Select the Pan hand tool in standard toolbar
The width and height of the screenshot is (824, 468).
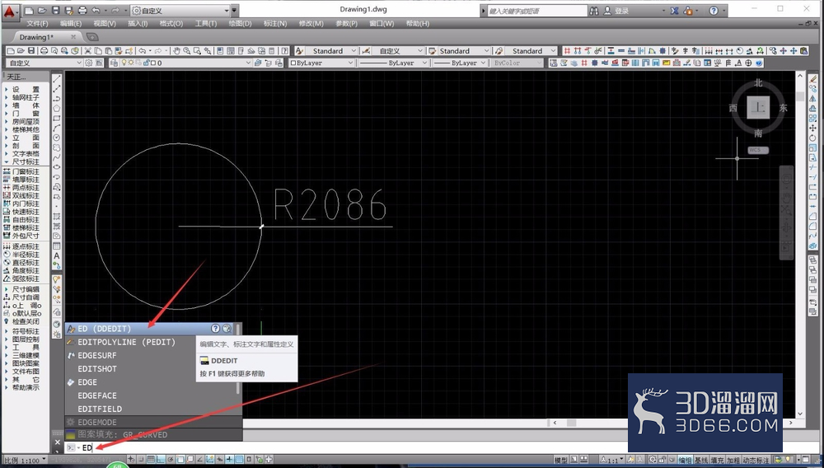(x=176, y=51)
